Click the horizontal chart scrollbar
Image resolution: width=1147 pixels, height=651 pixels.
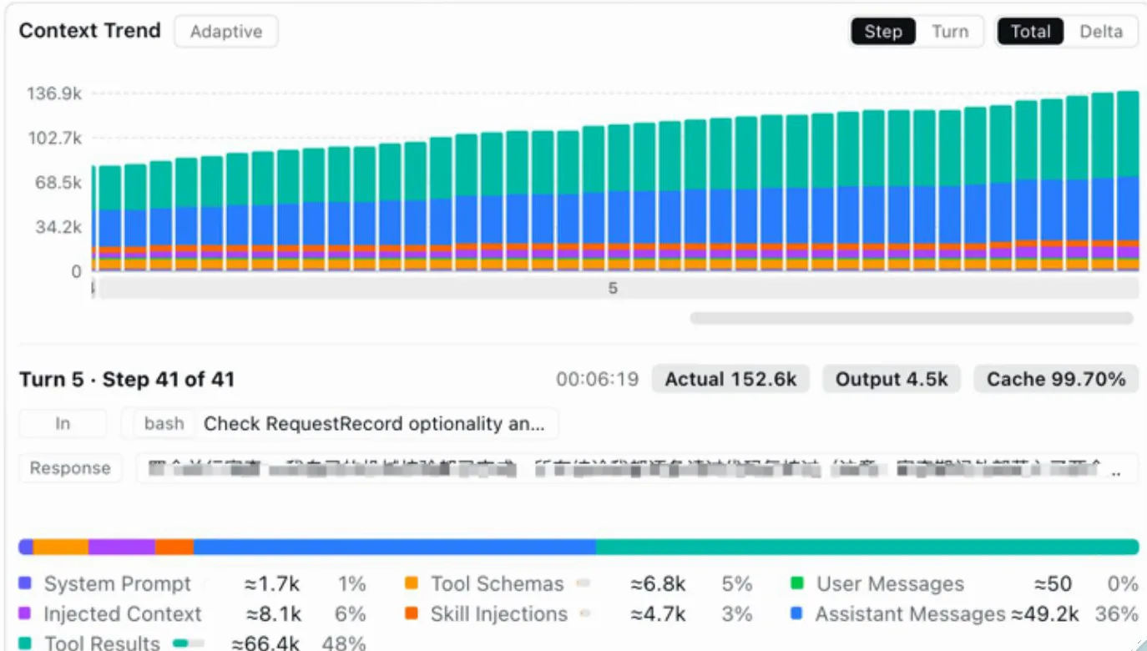(911, 318)
